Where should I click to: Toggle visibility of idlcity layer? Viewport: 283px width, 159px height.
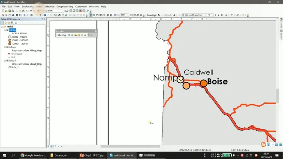[x=7, y=30]
